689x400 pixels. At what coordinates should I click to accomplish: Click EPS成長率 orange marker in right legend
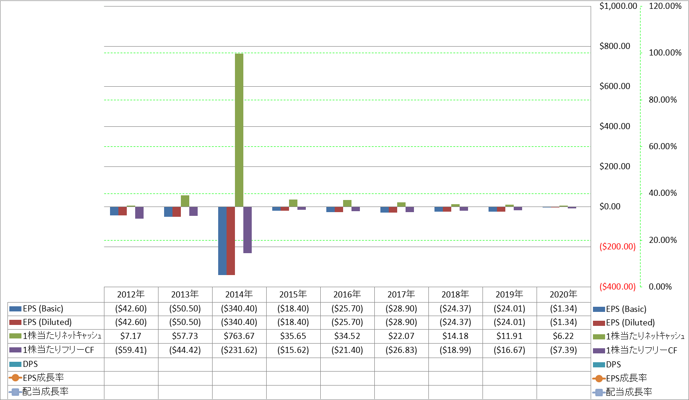599,379
